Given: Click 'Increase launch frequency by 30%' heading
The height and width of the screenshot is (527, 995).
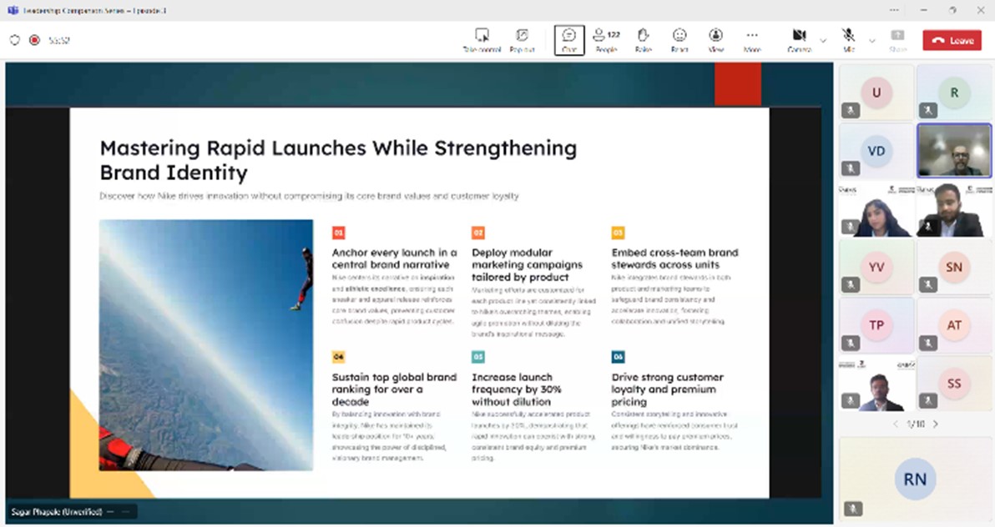Looking at the screenshot, I should tap(517, 389).
